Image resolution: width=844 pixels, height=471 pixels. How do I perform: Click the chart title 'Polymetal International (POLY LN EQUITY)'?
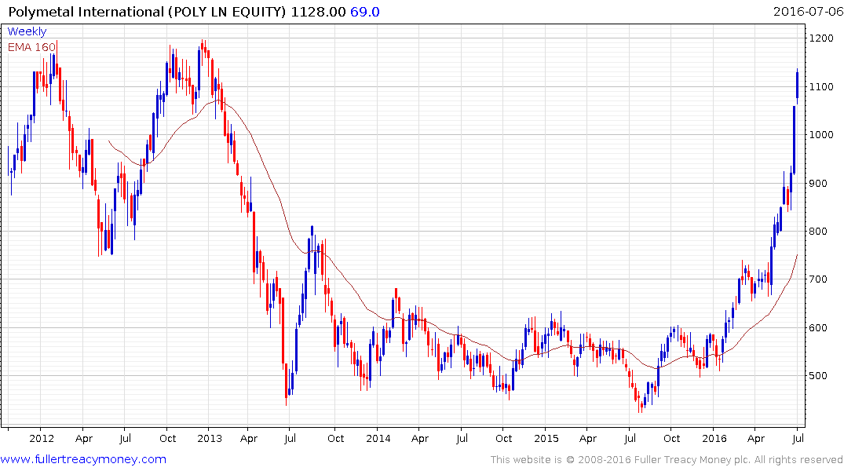pyautogui.click(x=148, y=12)
